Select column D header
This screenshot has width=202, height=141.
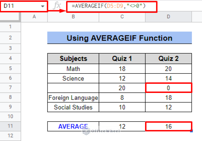click(x=168, y=17)
